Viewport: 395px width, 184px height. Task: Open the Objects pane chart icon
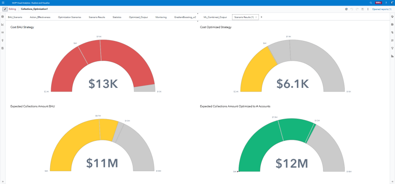(3, 24)
